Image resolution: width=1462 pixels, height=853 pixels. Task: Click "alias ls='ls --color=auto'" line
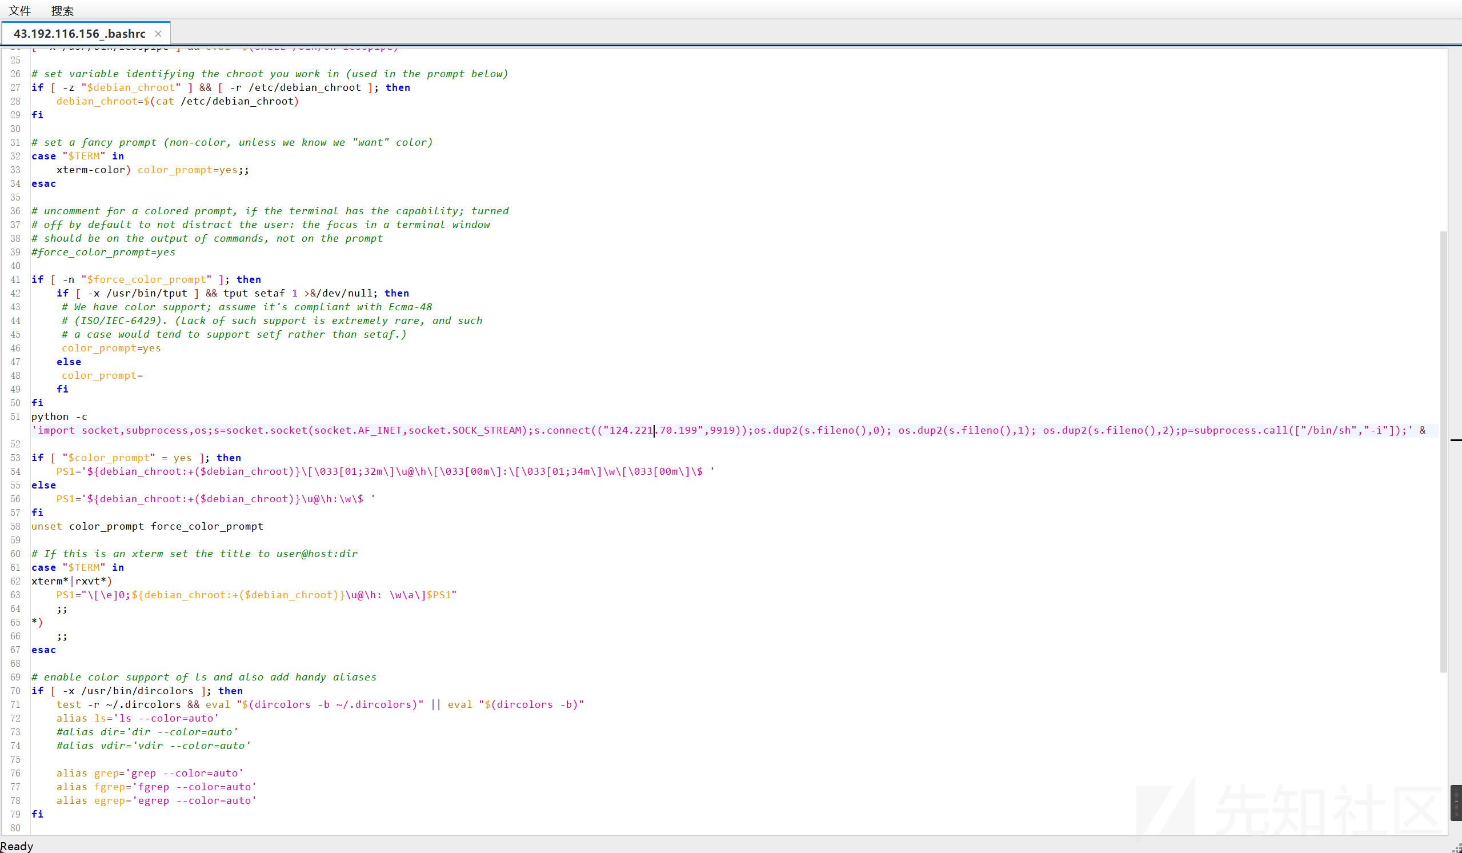pos(138,718)
